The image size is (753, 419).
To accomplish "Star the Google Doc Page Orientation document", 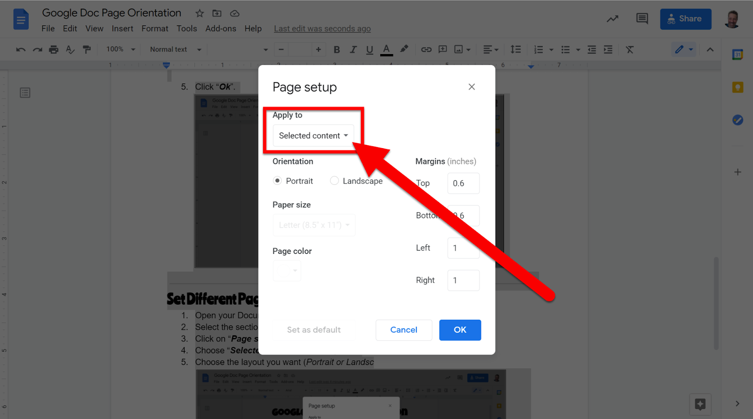I will [x=200, y=13].
